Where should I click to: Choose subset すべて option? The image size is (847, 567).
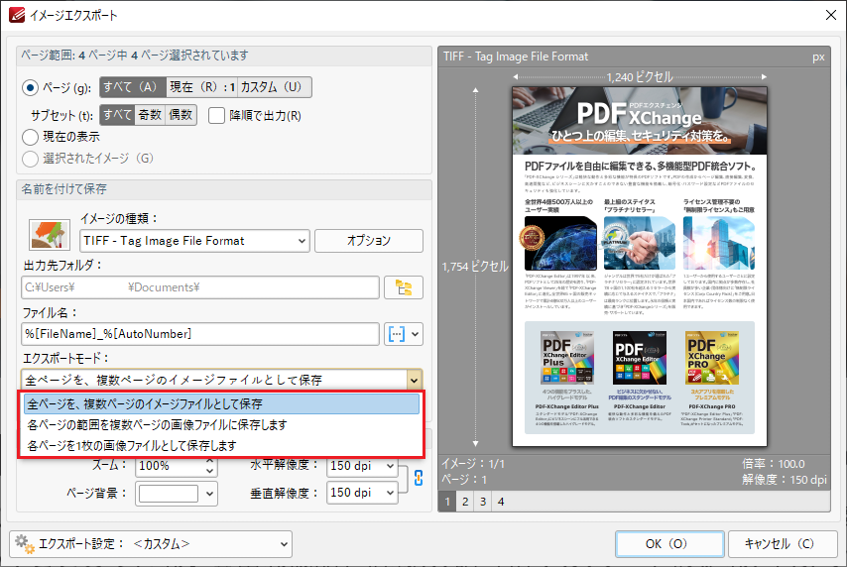(x=117, y=115)
